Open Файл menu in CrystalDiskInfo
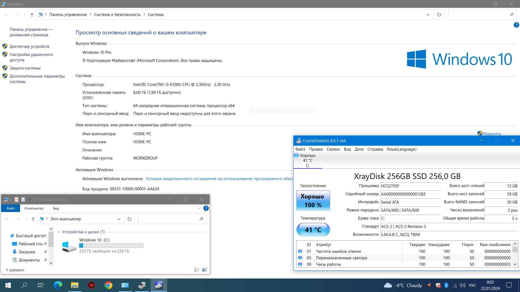 (x=300, y=149)
